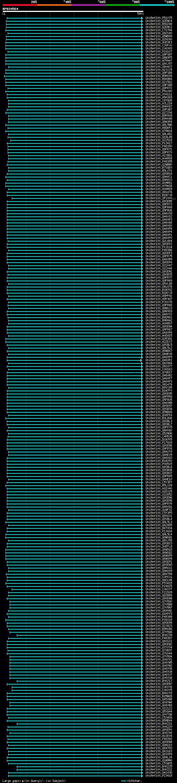Image resolution: width=177 pixels, height=783 pixels.
Task: Select the UniRef100_P24825 label
Action: pos(158,586)
